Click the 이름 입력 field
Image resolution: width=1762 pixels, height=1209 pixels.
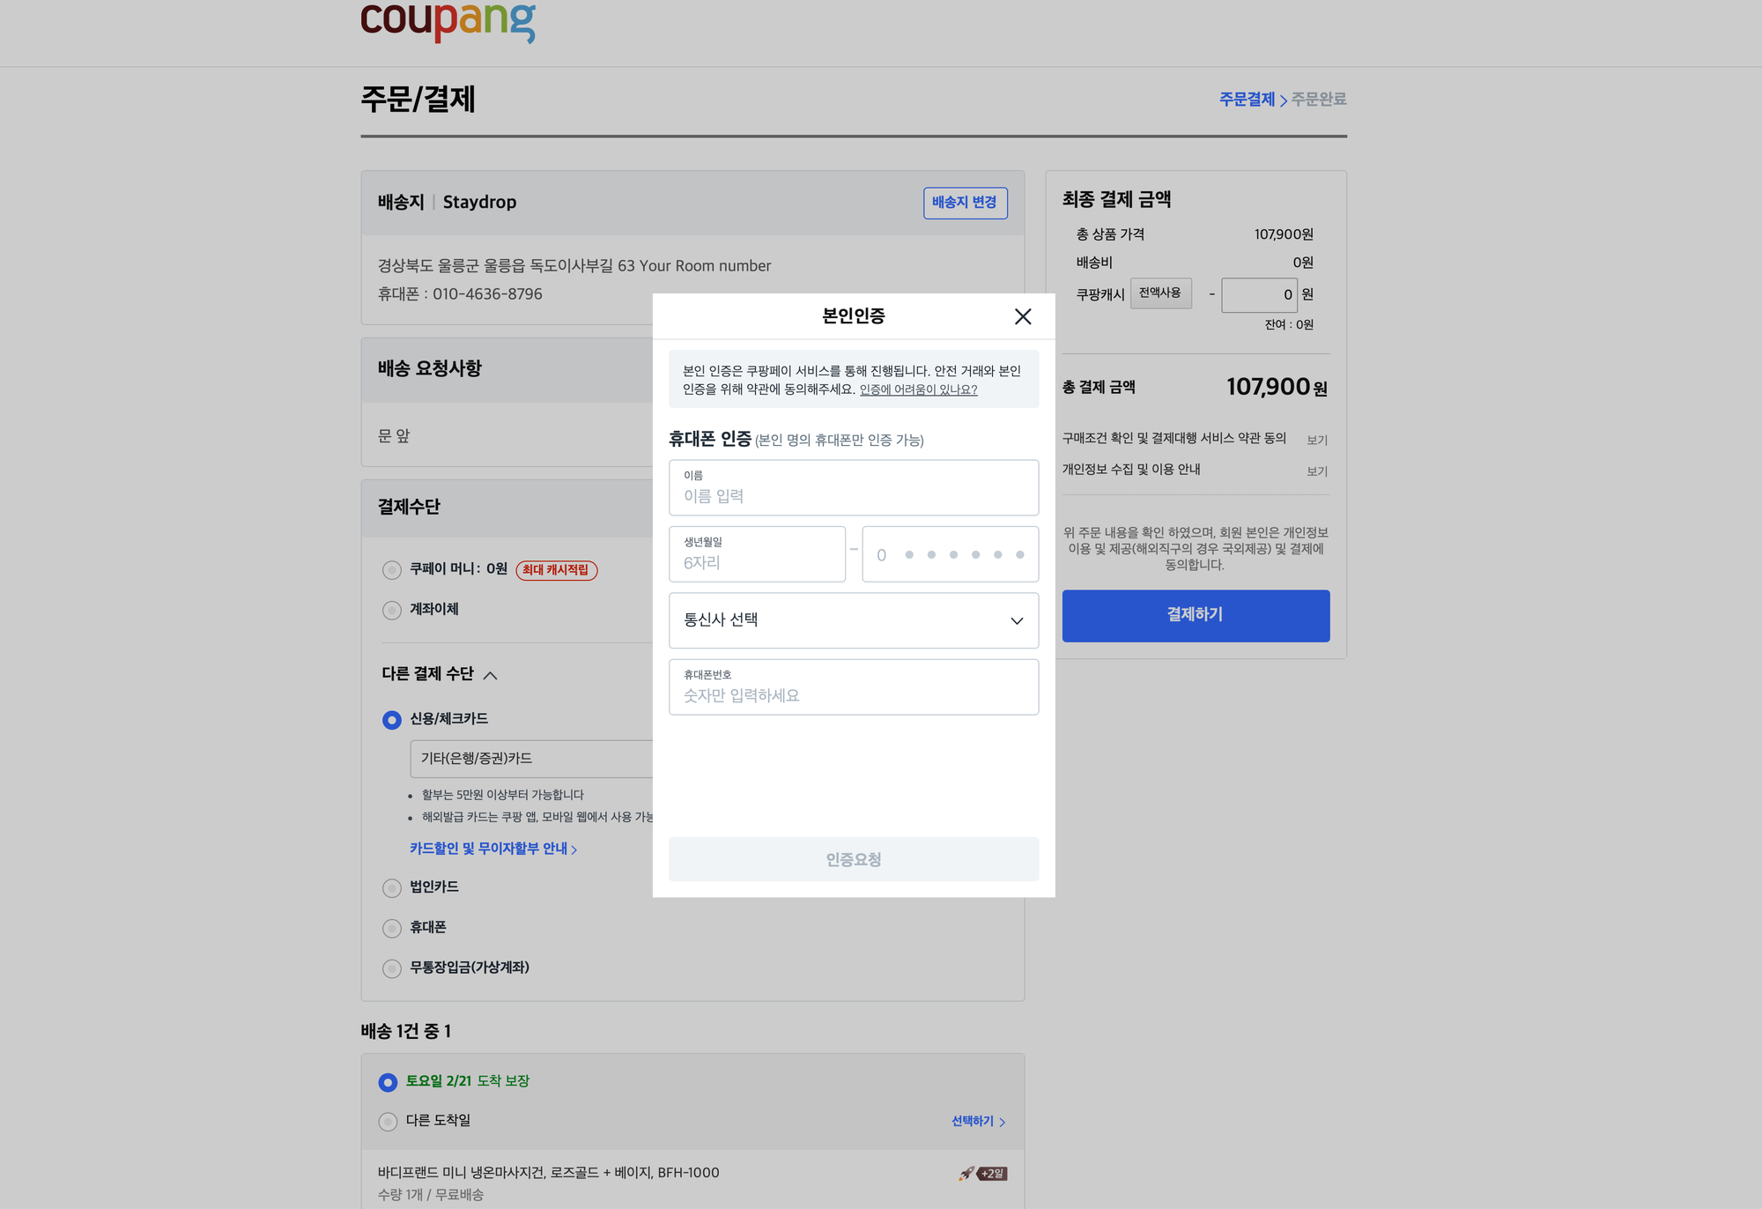coord(853,495)
